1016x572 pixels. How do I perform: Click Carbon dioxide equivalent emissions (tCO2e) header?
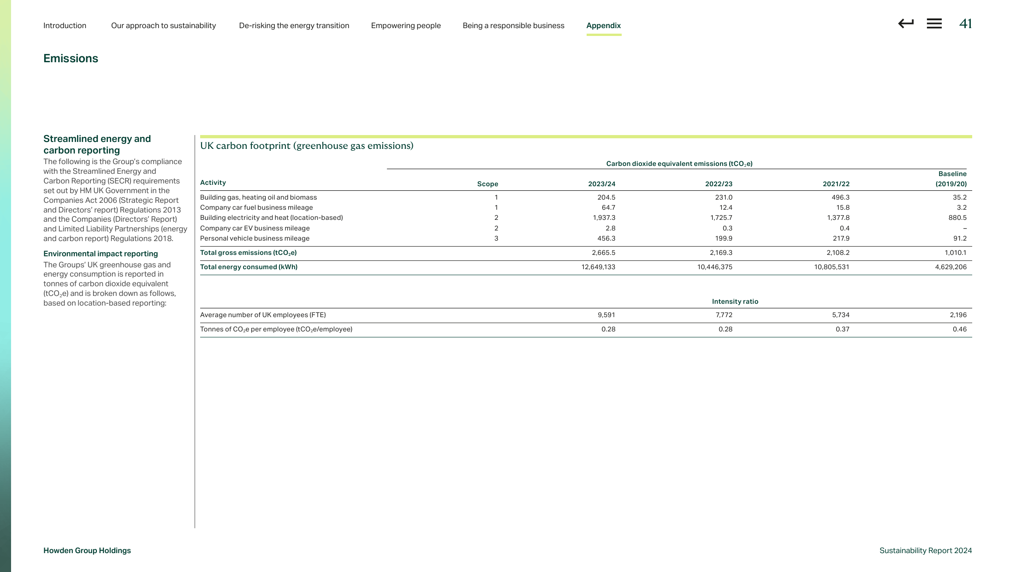click(679, 164)
